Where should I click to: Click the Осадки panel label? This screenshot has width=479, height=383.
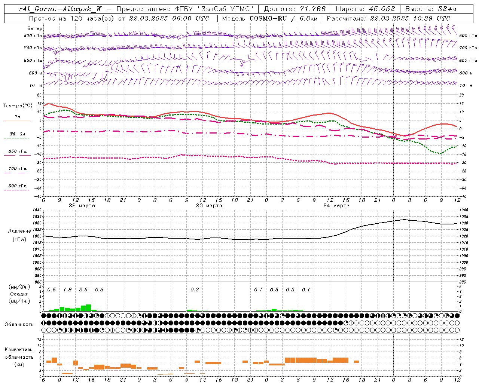coord(19,294)
